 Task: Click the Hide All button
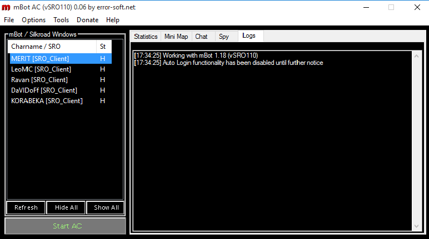(66, 207)
